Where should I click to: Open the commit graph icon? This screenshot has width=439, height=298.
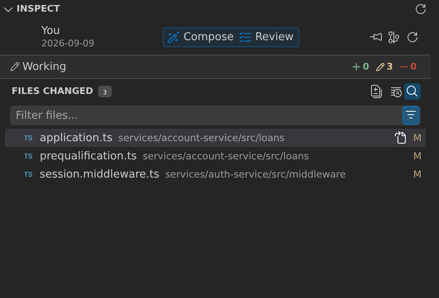tap(393, 37)
